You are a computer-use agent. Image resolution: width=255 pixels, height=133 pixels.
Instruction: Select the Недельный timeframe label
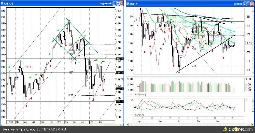[106, 4]
